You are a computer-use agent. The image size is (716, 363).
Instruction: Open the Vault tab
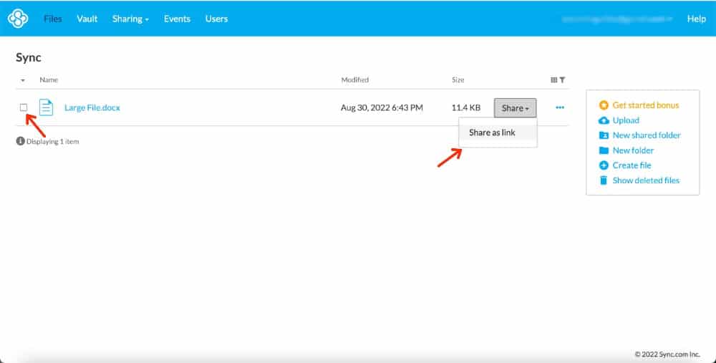coord(87,19)
